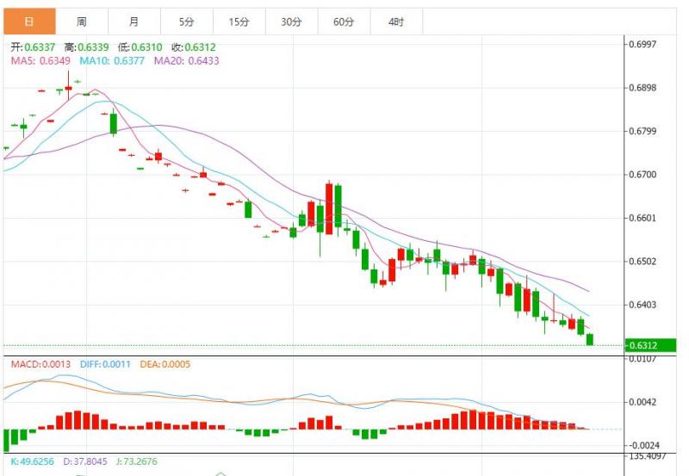689x476 pixels.
Task: Open the 5分 timeframe tab
Action: 187,21
